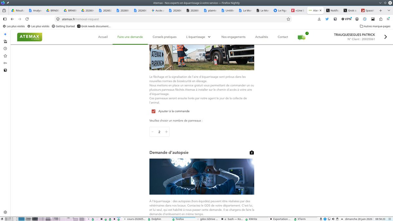Go back to the previous page
393x221 pixels.
[x=12, y=19]
